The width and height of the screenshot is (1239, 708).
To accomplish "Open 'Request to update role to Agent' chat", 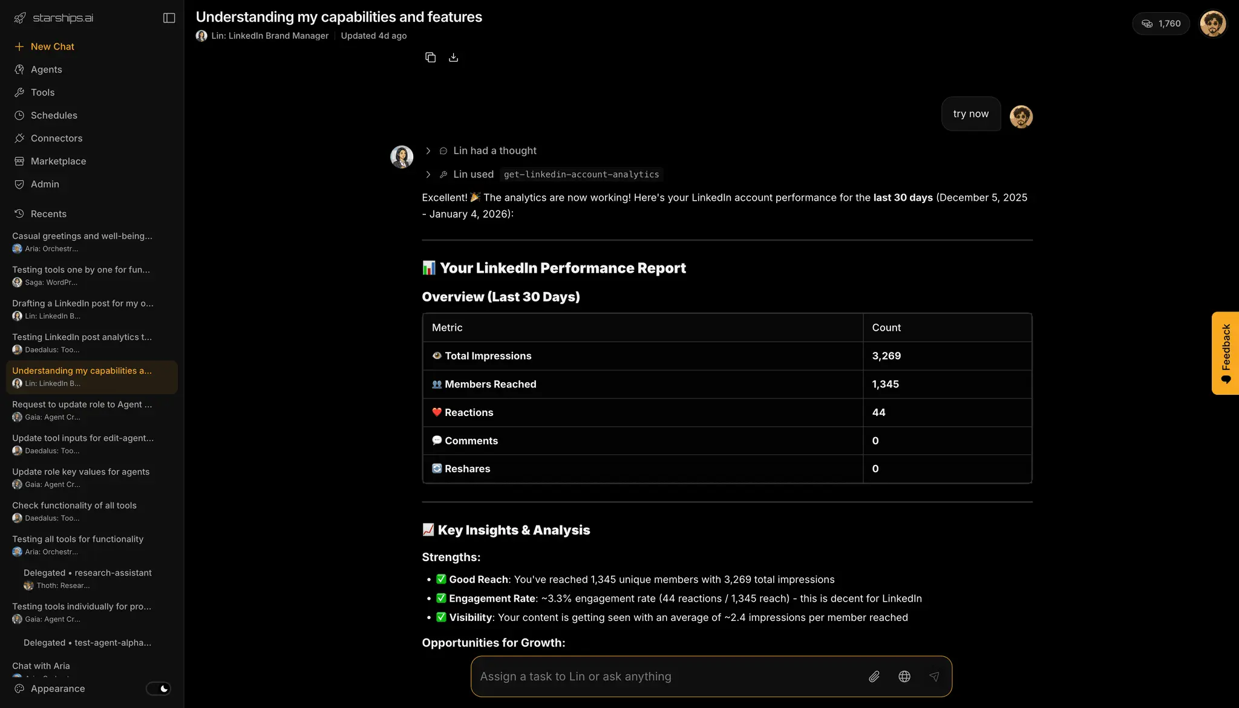I will (x=91, y=410).
